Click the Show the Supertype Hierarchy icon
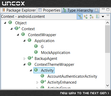The image size is (111, 96). click(x=86, y=17)
